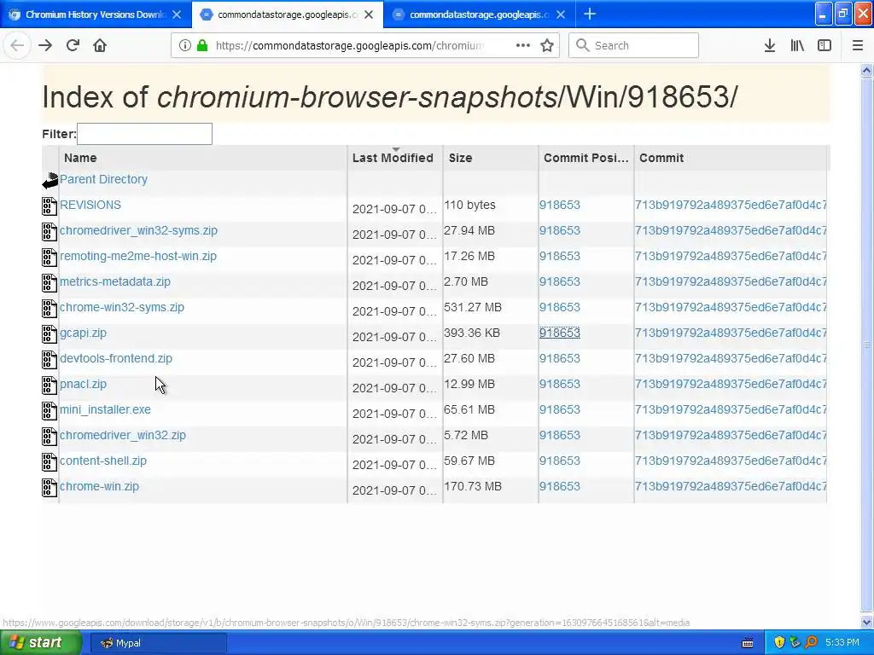Download devtools-frontend.zip
Image resolution: width=874 pixels, height=655 pixels.
tap(116, 358)
